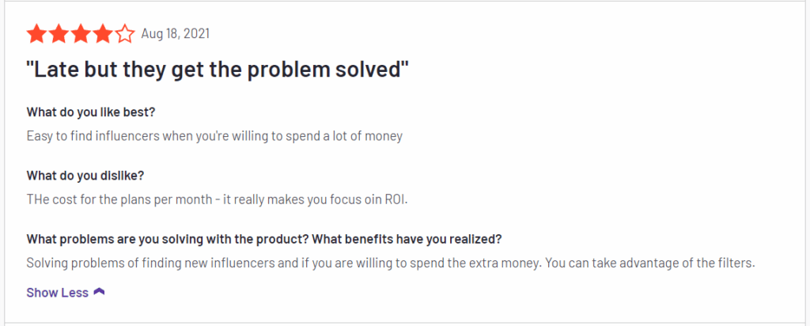Click the empty fifth rating star
Viewport: 810px width, 326px height.
pos(125,35)
